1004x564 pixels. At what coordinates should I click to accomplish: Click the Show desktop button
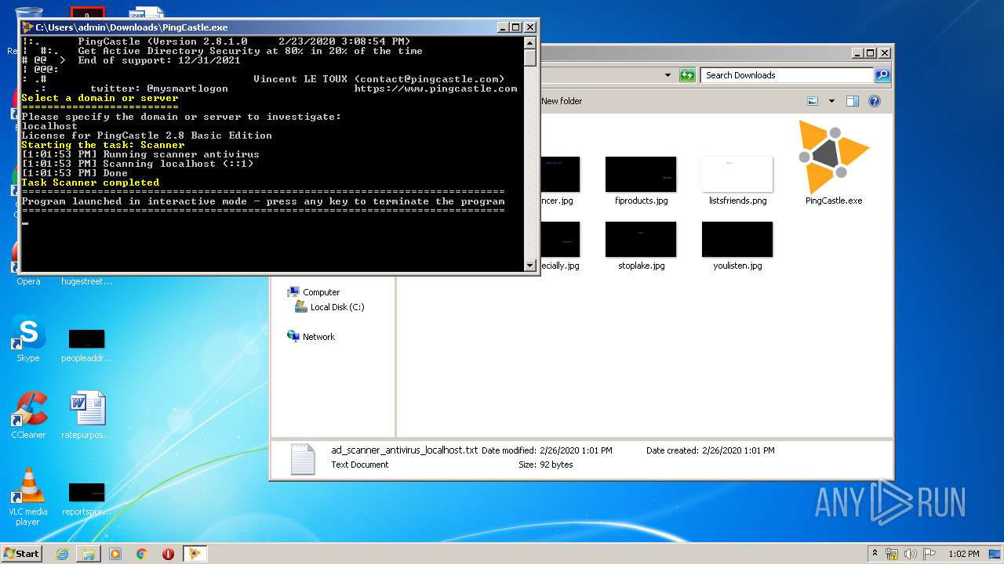tap(996, 554)
